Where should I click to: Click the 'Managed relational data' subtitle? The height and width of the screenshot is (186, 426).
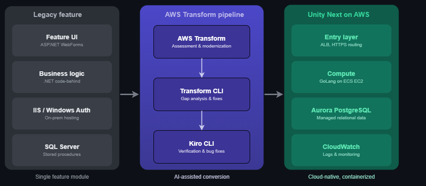(341, 118)
